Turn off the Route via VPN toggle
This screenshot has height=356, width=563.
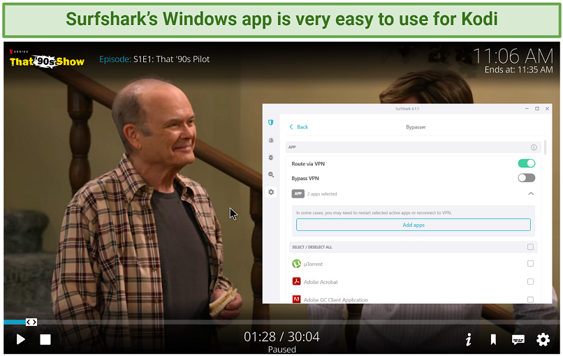[x=527, y=163]
